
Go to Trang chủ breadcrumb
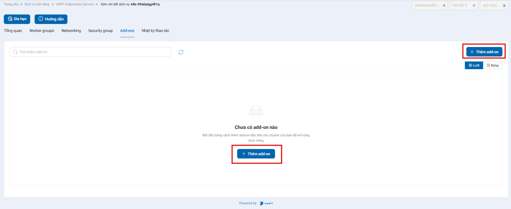coord(11,4)
